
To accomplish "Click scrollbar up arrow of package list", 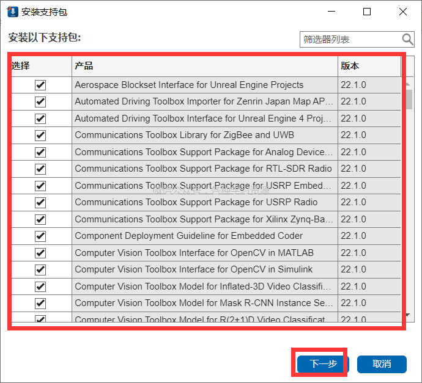I will click(408, 84).
